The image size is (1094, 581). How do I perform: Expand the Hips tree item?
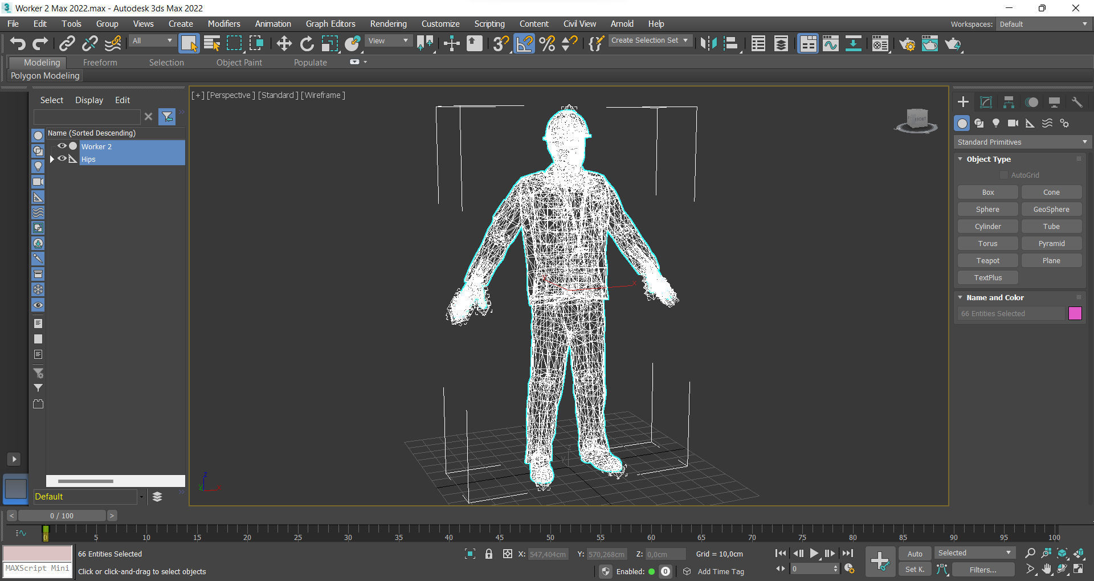(52, 159)
